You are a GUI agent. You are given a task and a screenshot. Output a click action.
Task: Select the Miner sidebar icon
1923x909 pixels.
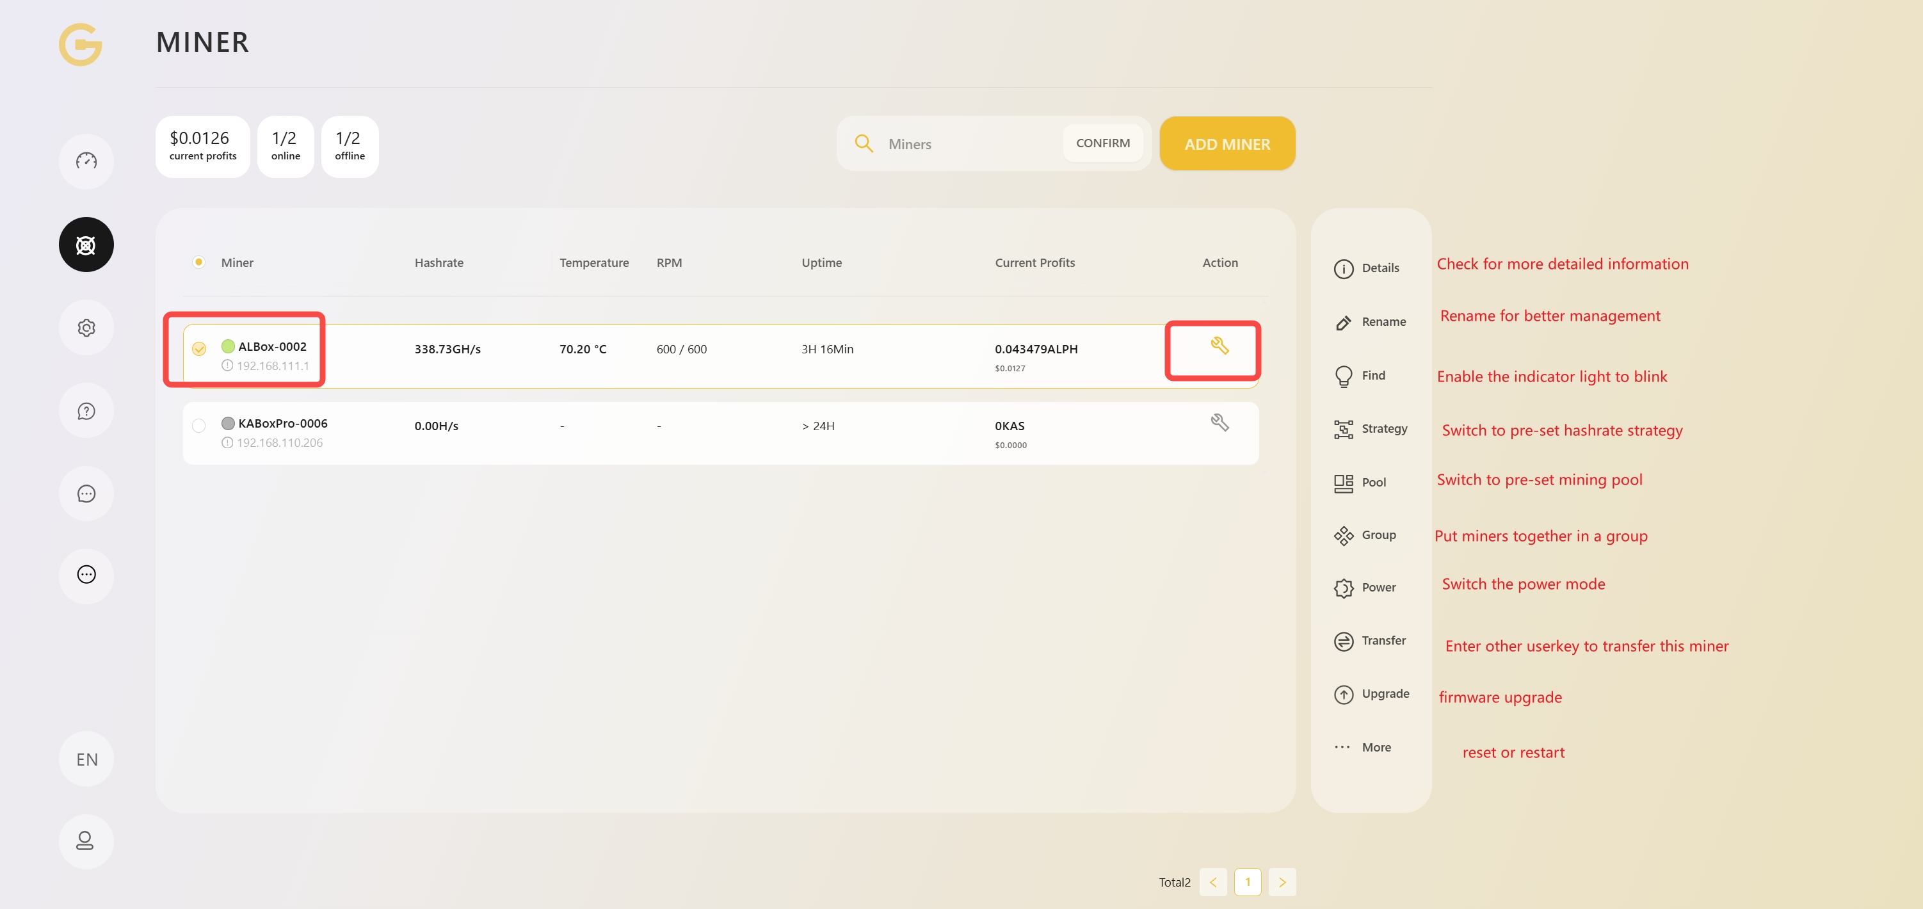tap(86, 245)
